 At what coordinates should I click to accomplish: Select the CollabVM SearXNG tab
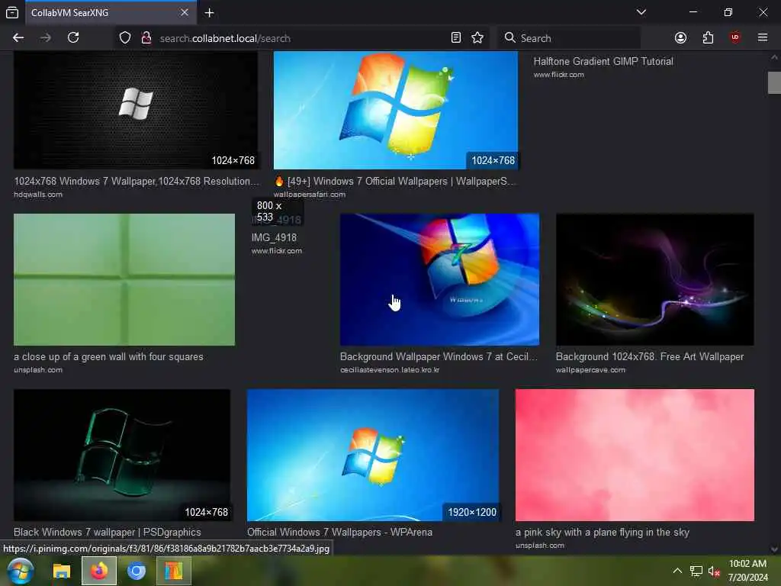[111, 12]
